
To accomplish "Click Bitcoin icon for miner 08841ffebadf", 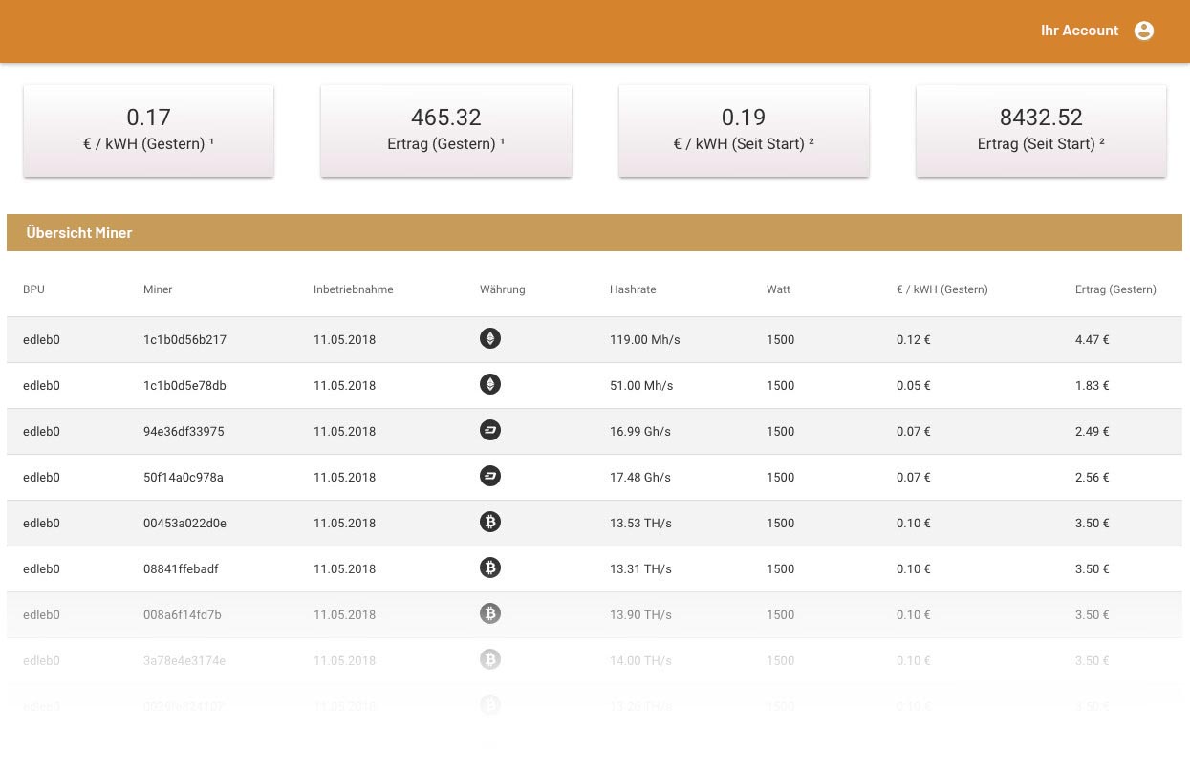I will pos(490,568).
